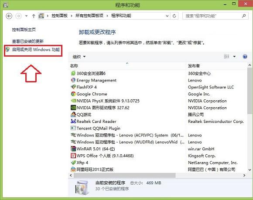Select the NVIDIA PhysX 系统软件 icon
Image resolution: width=253 pixels, height=200 pixels.
click(73, 101)
